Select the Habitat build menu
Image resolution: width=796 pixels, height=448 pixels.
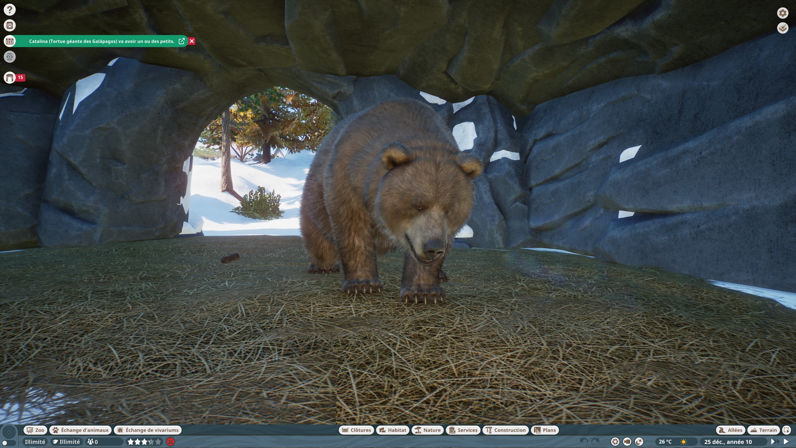click(393, 430)
